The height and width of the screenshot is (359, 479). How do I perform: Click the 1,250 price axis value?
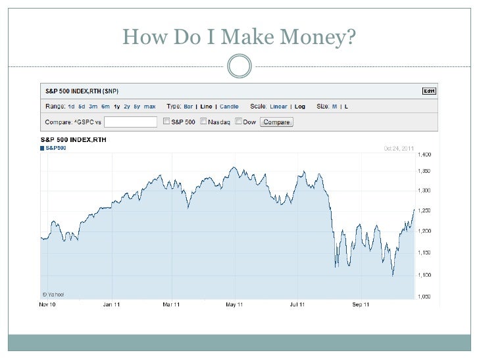(x=424, y=210)
